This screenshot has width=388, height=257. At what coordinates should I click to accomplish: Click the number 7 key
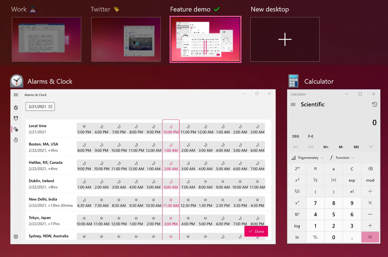coord(316,203)
